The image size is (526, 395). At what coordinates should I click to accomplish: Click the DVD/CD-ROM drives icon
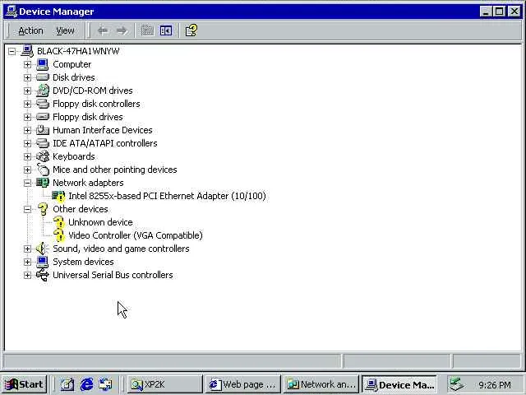42,91
